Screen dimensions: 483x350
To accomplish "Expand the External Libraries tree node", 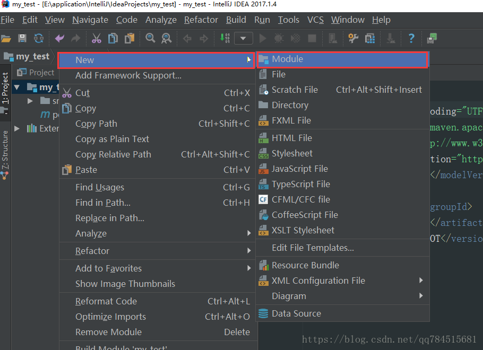I will (17, 128).
